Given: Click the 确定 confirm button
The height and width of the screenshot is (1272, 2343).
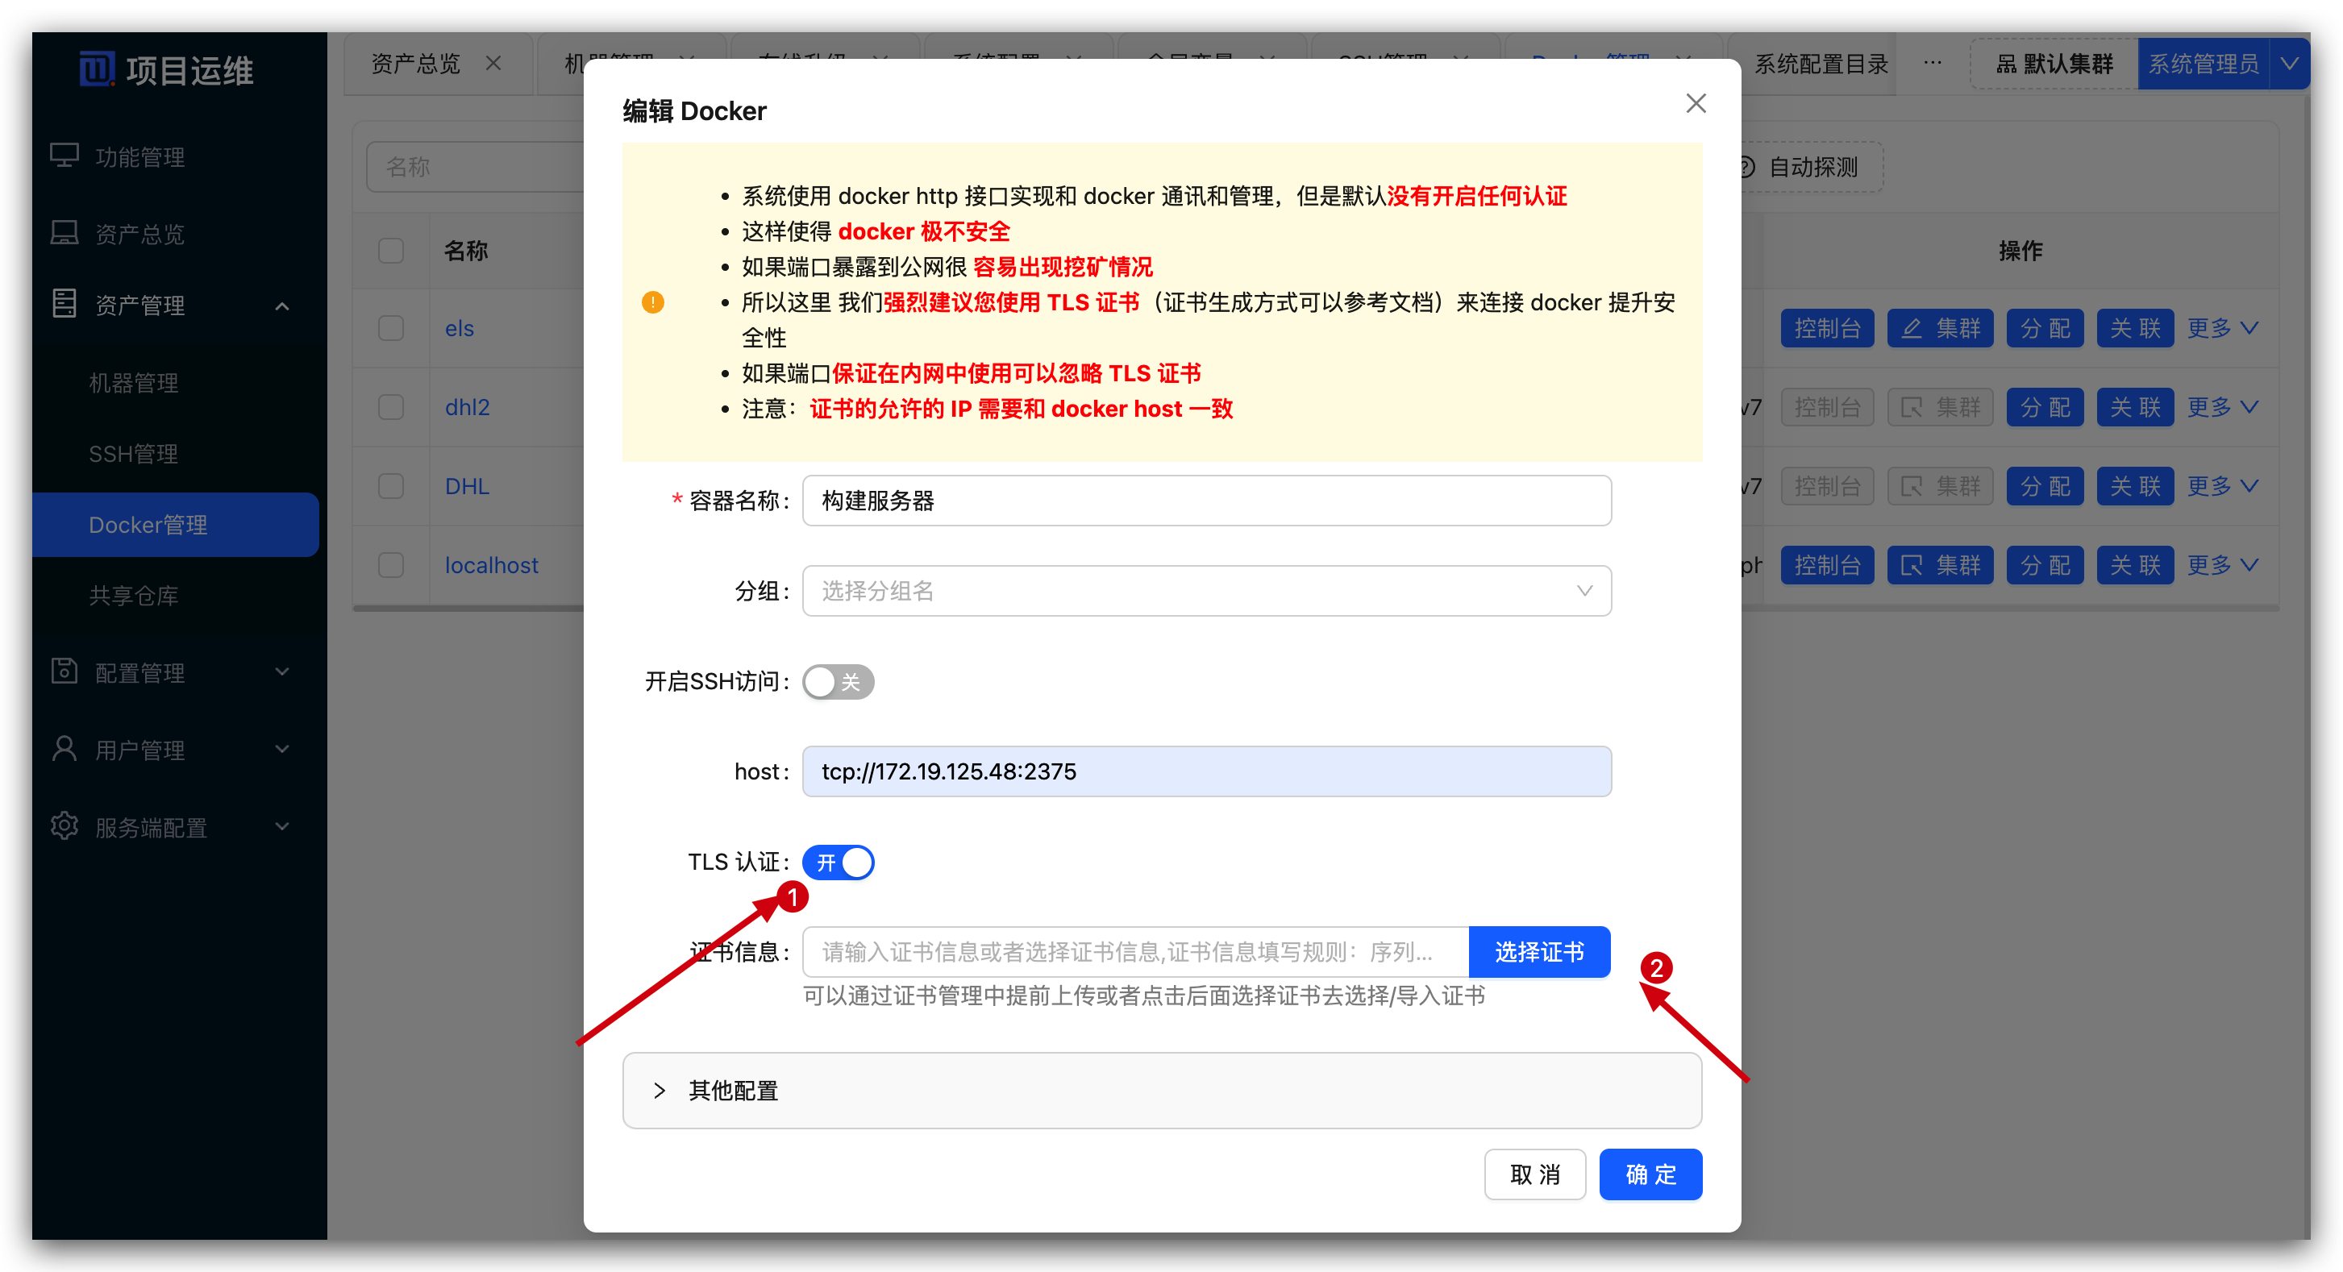Looking at the screenshot, I should [1651, 1174].
